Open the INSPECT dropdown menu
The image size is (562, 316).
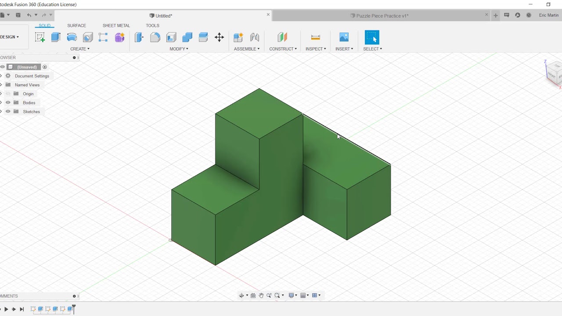pyautogui.click(x=316, y=49)
